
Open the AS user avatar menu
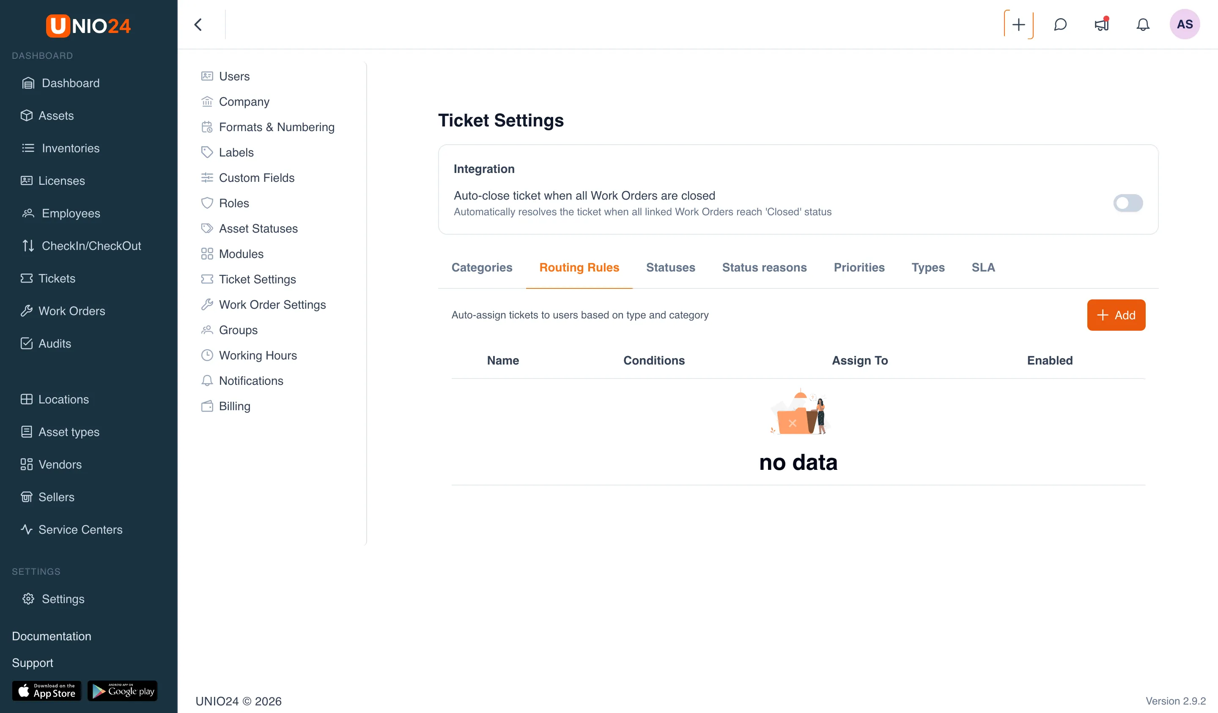[x=1185, y=24]
